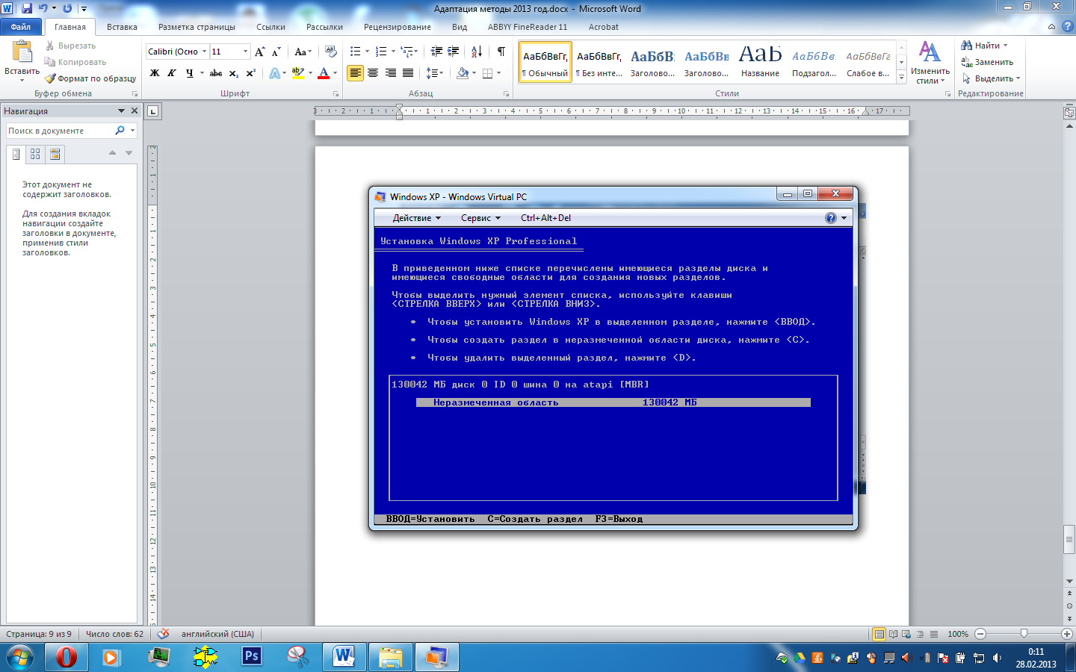Open the ruler tab selector box

[153, 111]
